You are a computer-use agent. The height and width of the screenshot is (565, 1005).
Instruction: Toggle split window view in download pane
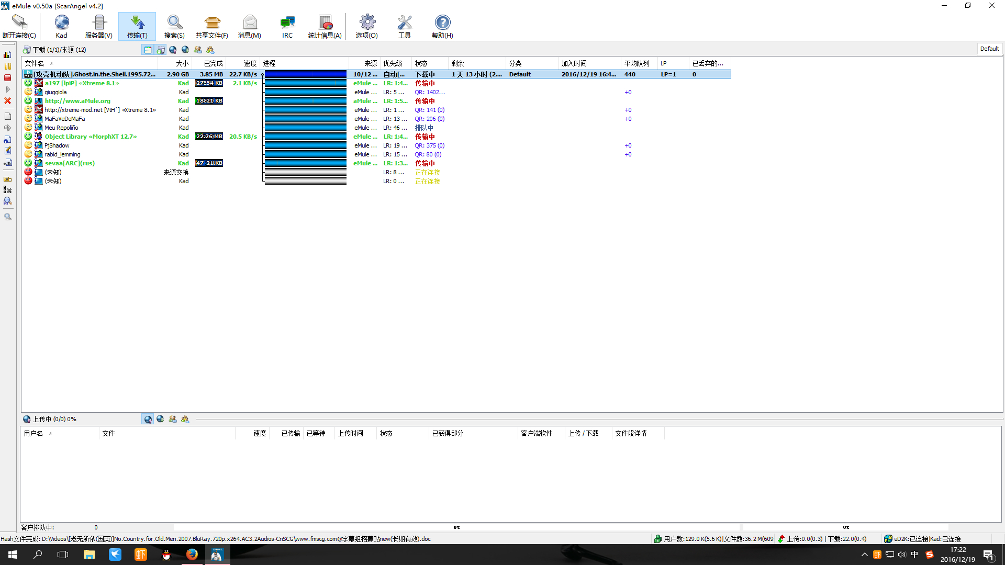point(148,50)
